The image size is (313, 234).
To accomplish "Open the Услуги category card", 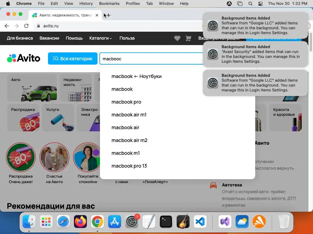I will (58, 118).
